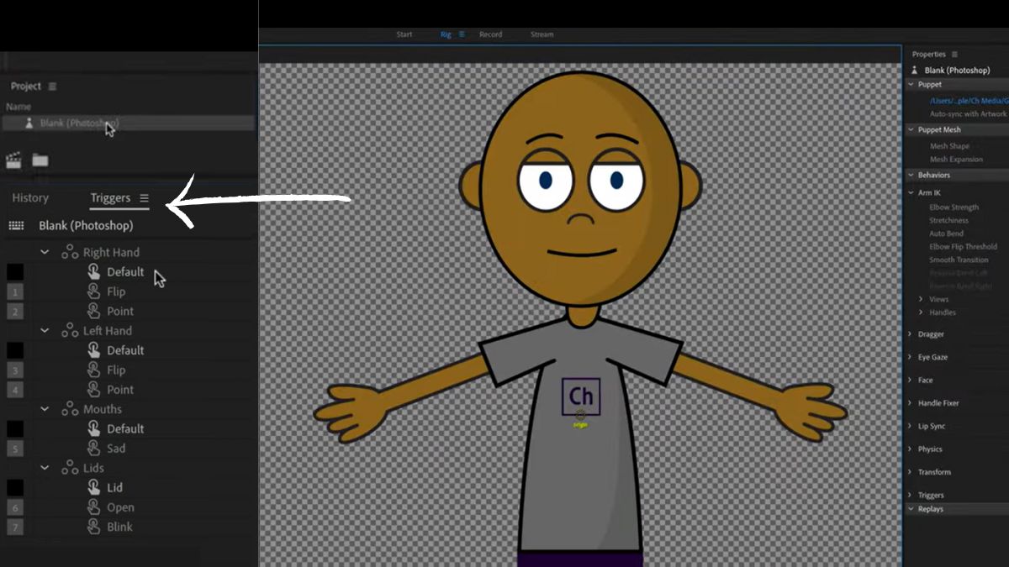Switch to the Record workspace tab

click(x=491, y=34)
